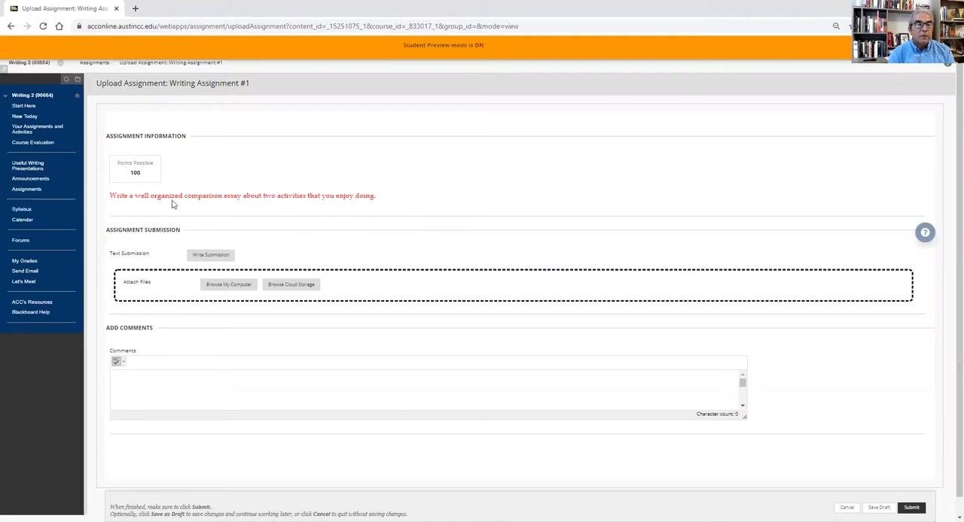964x522 pixels.
Task: Click the Comments box resize handle
Action: click(744, 416)
